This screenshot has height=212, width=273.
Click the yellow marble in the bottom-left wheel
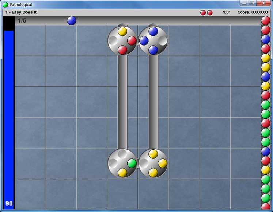pyautogui.click(x=122, y=173)
